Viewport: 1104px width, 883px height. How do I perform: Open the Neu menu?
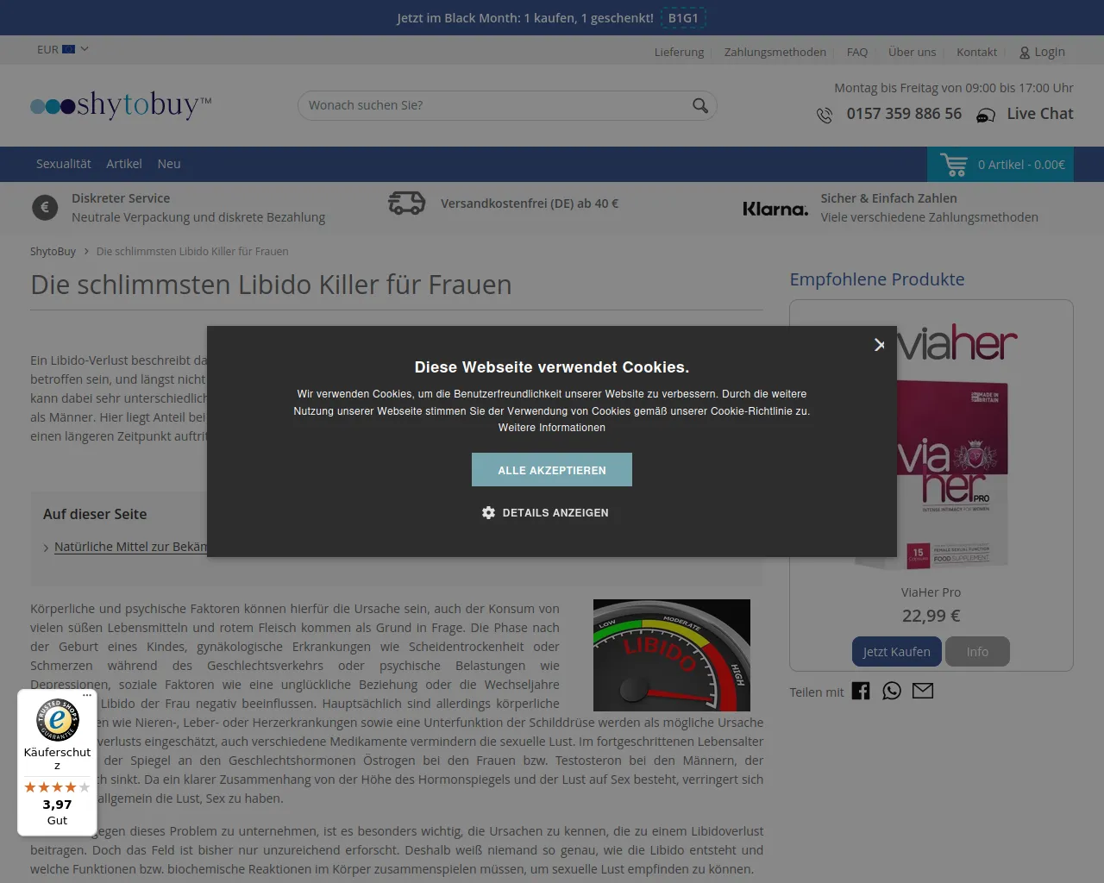[169, 164]
